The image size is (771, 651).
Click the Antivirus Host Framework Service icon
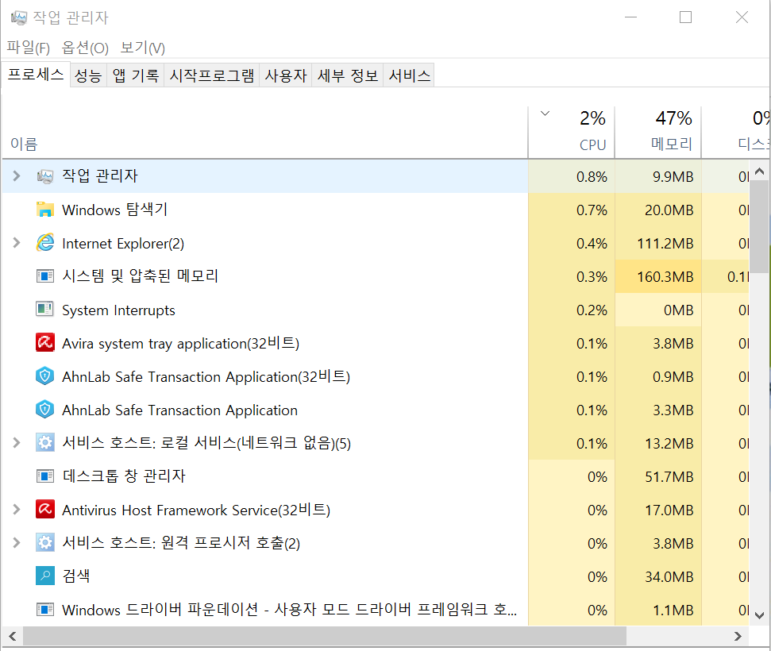click(45, 510)
